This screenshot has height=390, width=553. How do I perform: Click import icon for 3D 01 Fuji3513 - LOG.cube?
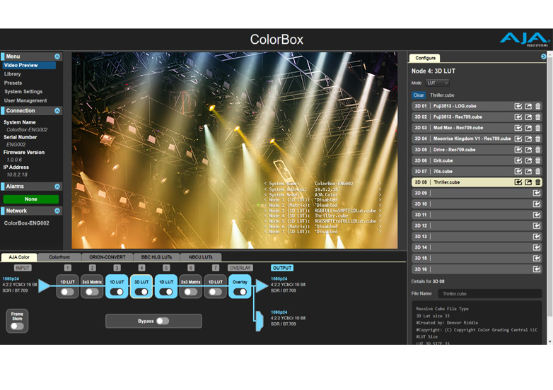click(x=518, y=106)
